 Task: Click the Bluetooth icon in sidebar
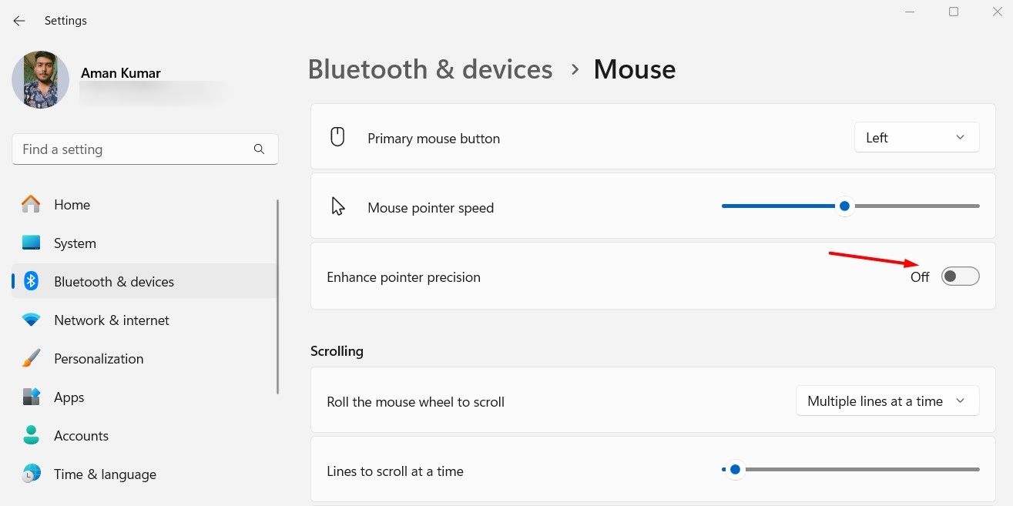point(31,282)
